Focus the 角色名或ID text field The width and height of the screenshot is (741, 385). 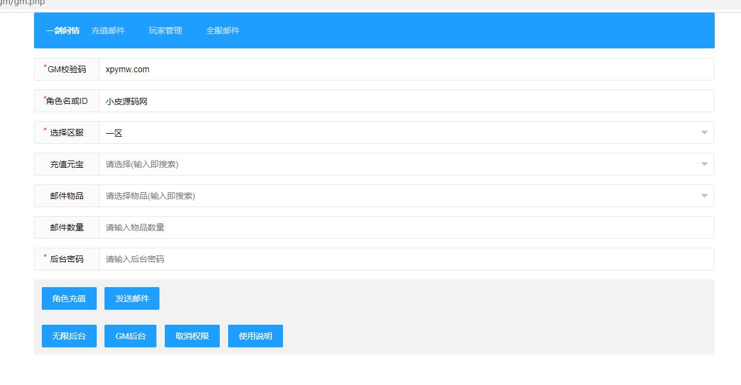click(406, 101)
